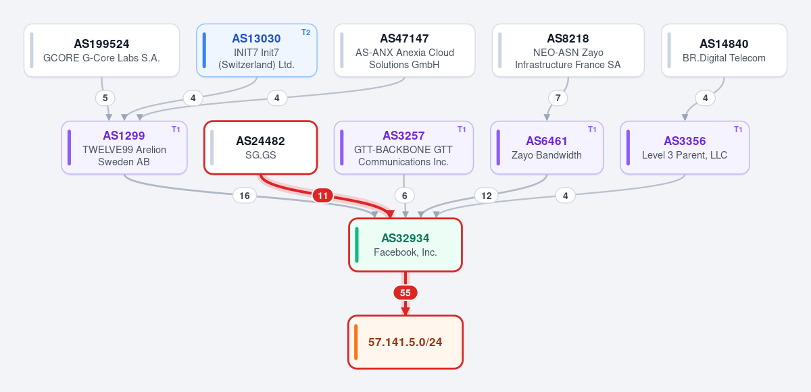The width and height of the screenshot is (811, 392).
Task: Click the red 11 edge badge
Action: [323, 196]
